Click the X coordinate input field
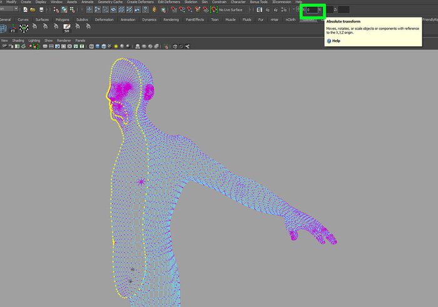438x307 pixels. (312, 9)
